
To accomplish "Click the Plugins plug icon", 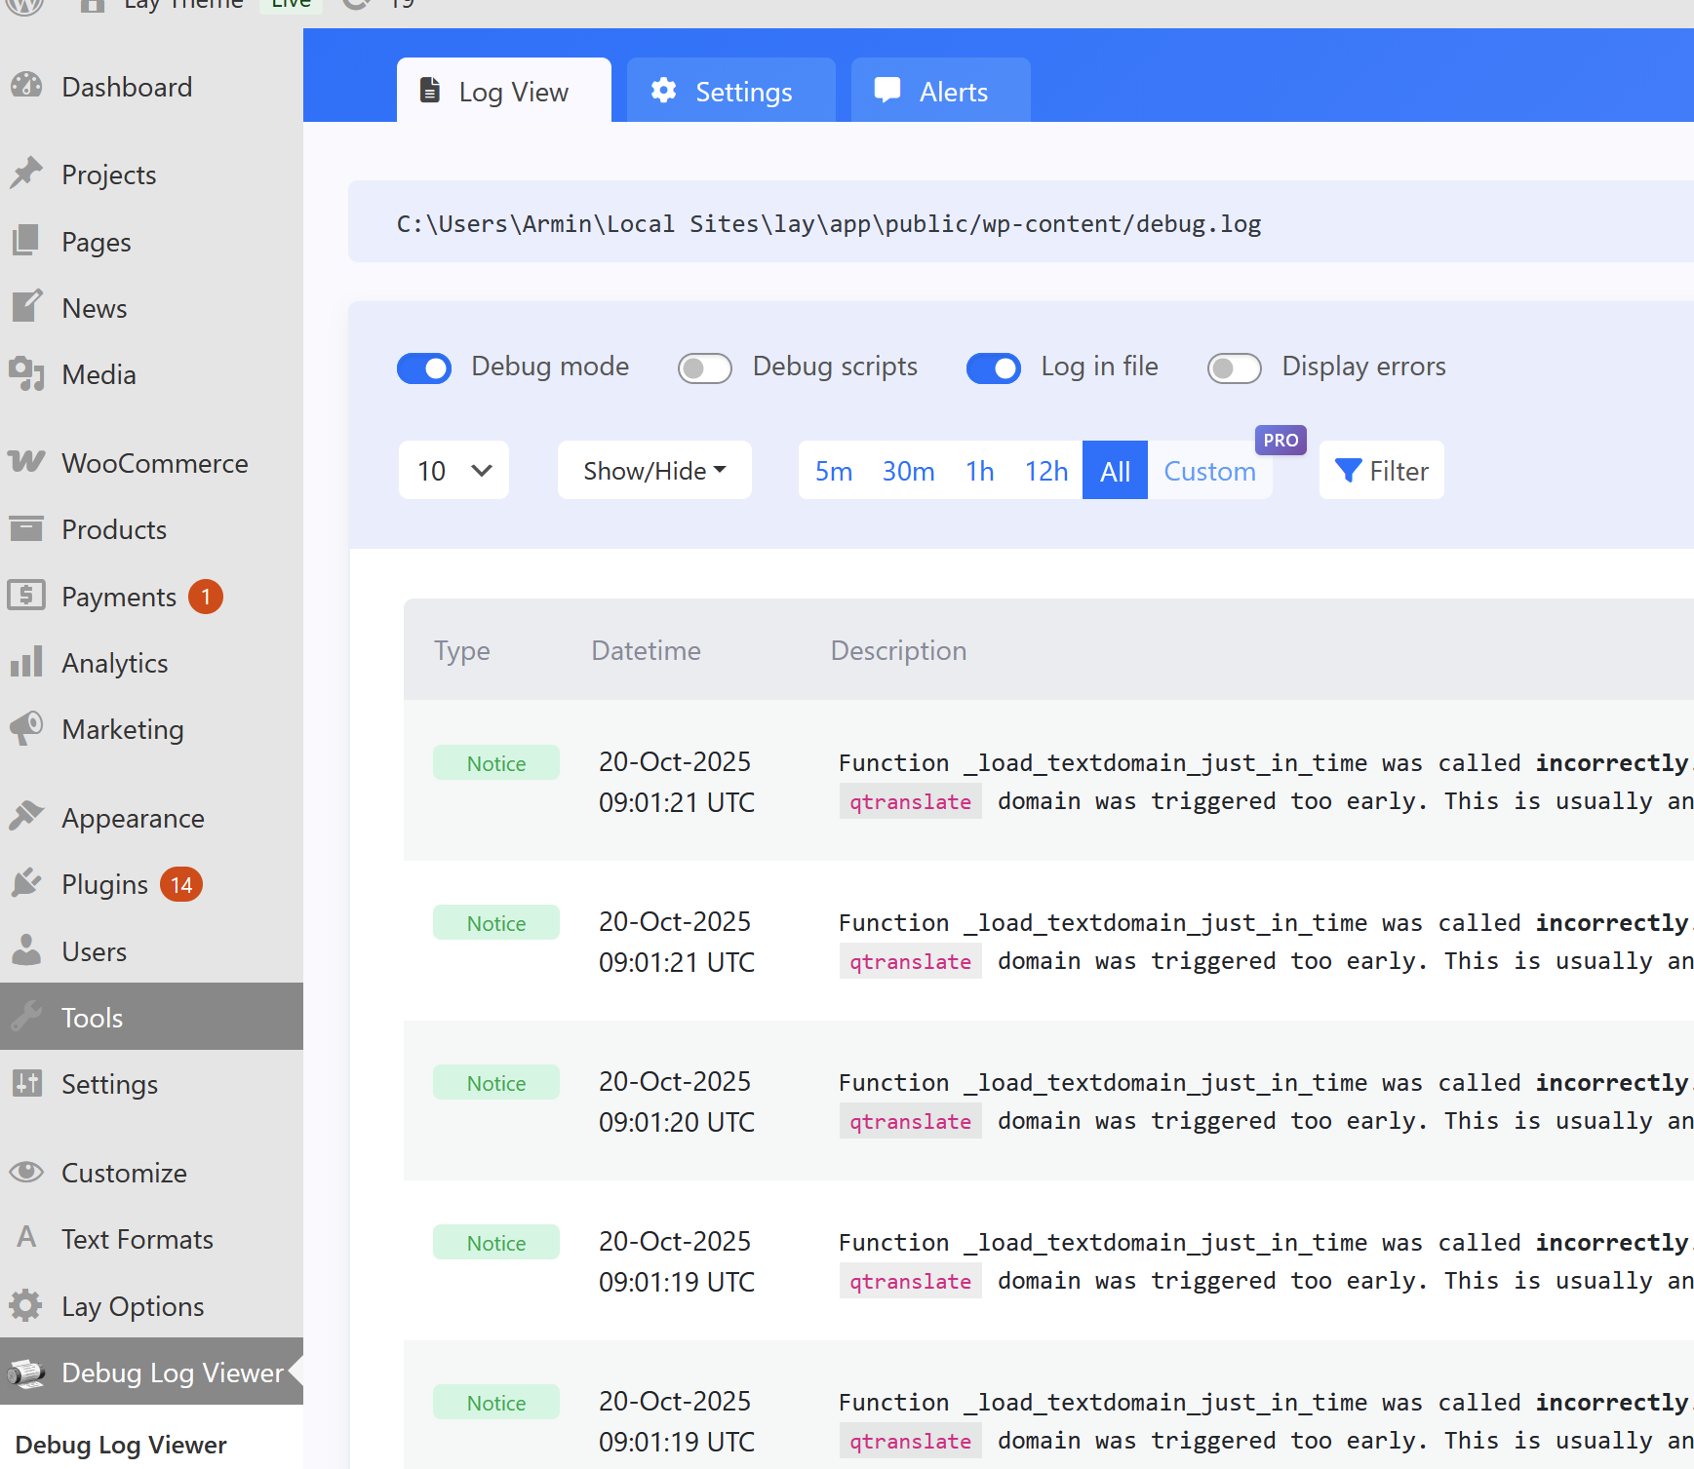I will [26, 883].
